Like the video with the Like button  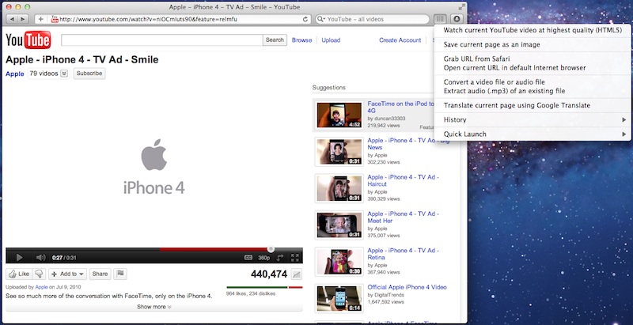pyautogui.click(x=19, y=274)
